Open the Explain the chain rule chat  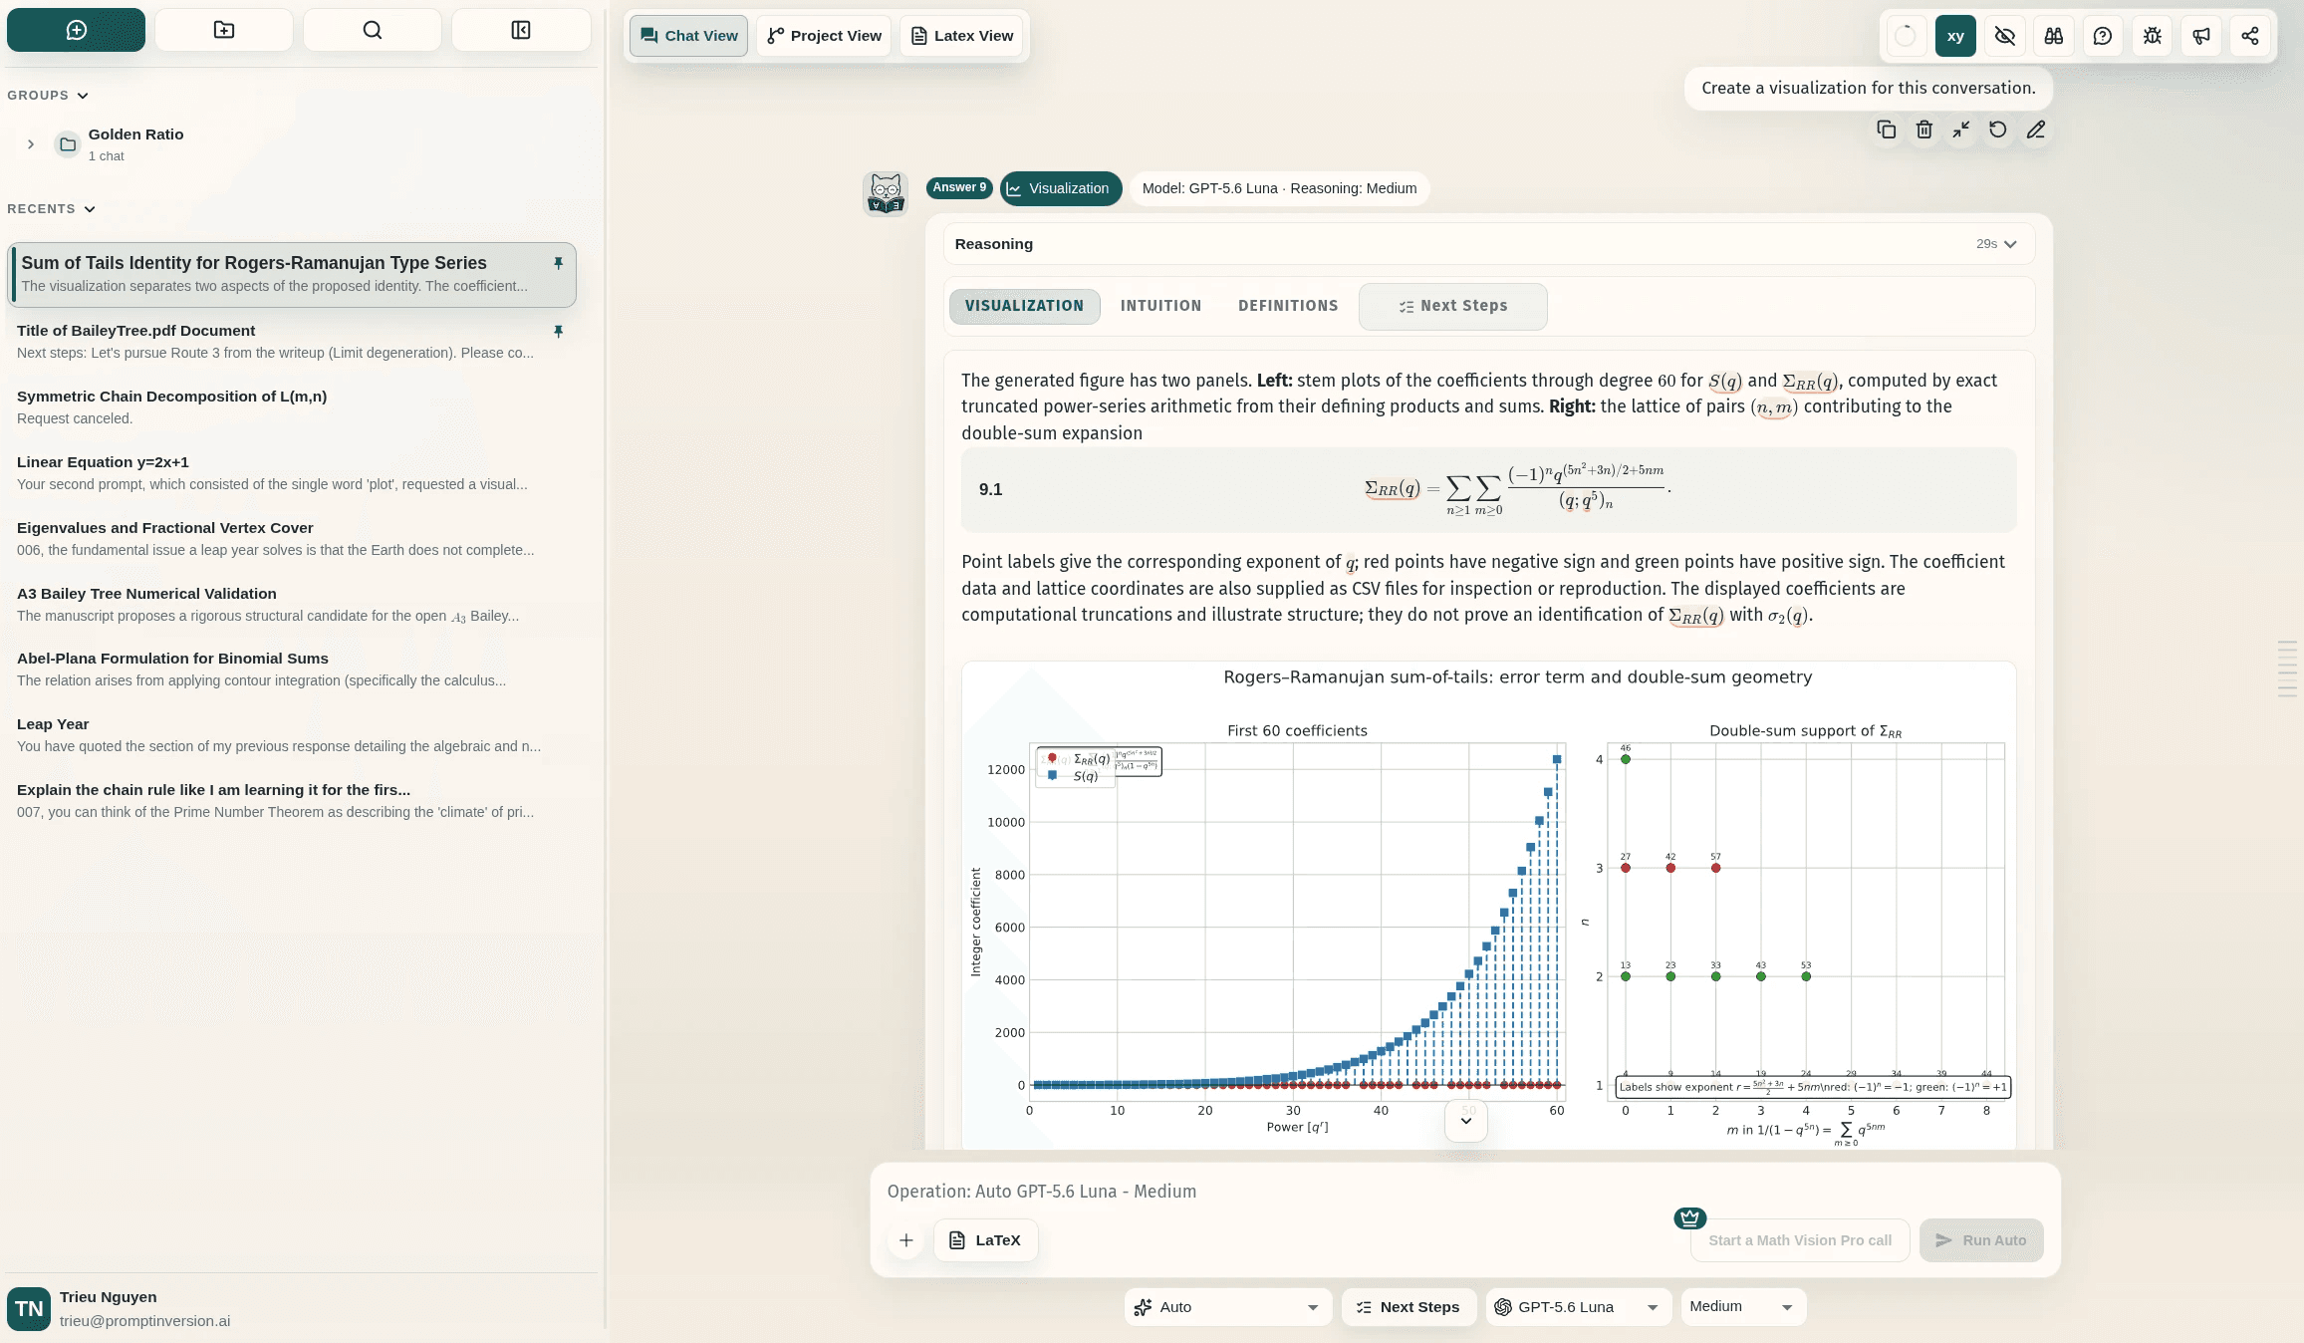point(292,800)
